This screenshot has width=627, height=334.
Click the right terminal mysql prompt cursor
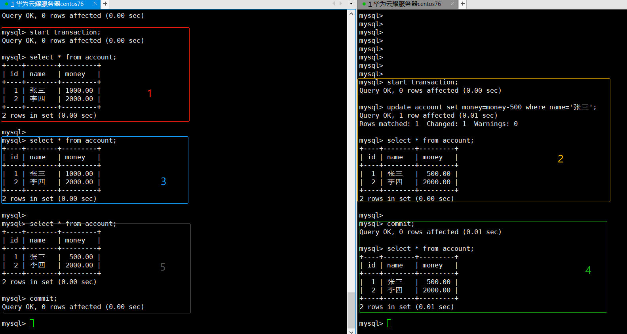[x=389, y=323]
